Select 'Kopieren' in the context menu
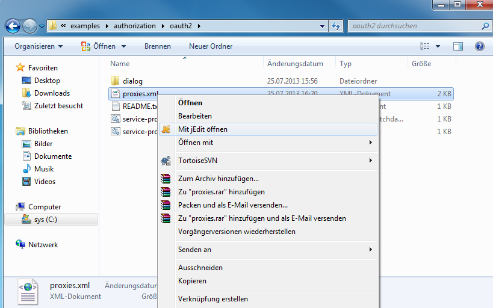Viewport: 493px width, 308px height. [x=192, y=281]
